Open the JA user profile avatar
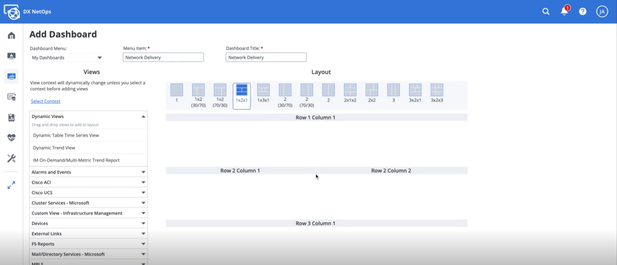The width and height of the screenshot is (617, 265). click(x=602, y=12)
